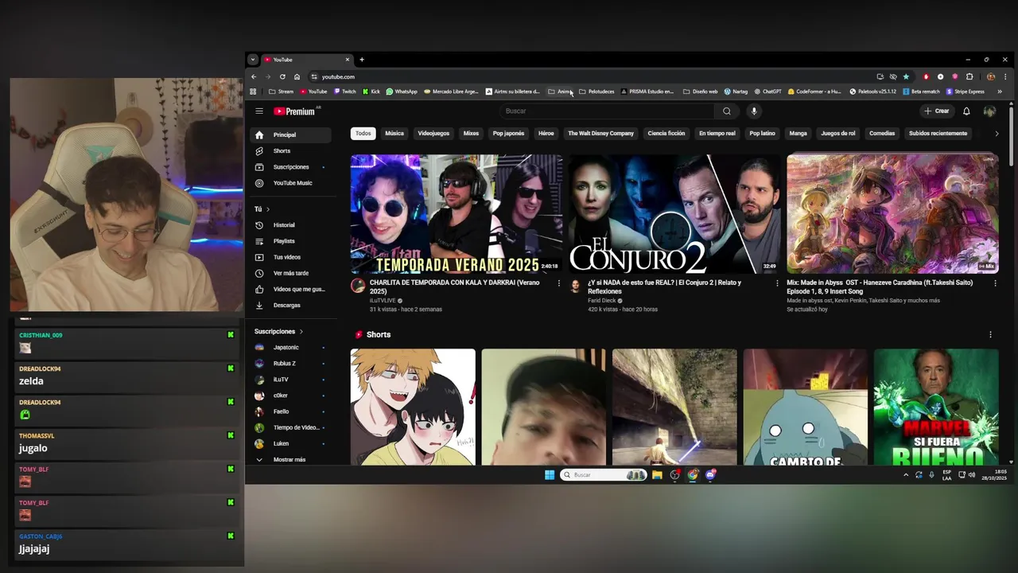The height and width of the screenshot is (573, 1018).
Task: Select the Juegos de rol chip
Action: pyautogui.click(x=837, y=134)
